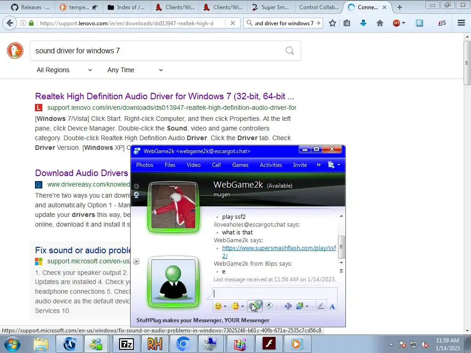This screenshot has height=353, width=471.
Task: Open the Activities menu in Messenger
Action: pyautogui.click(x=271, y=165)
